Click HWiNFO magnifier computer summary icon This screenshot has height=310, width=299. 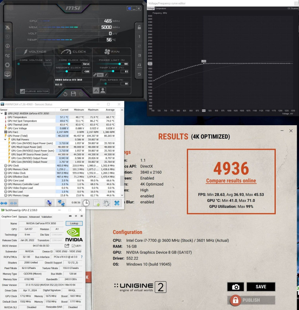pos(49,203)
